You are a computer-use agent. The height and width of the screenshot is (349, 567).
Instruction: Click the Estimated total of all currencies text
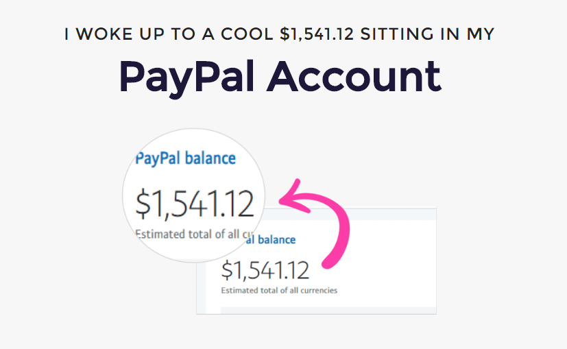coord(279,290)
